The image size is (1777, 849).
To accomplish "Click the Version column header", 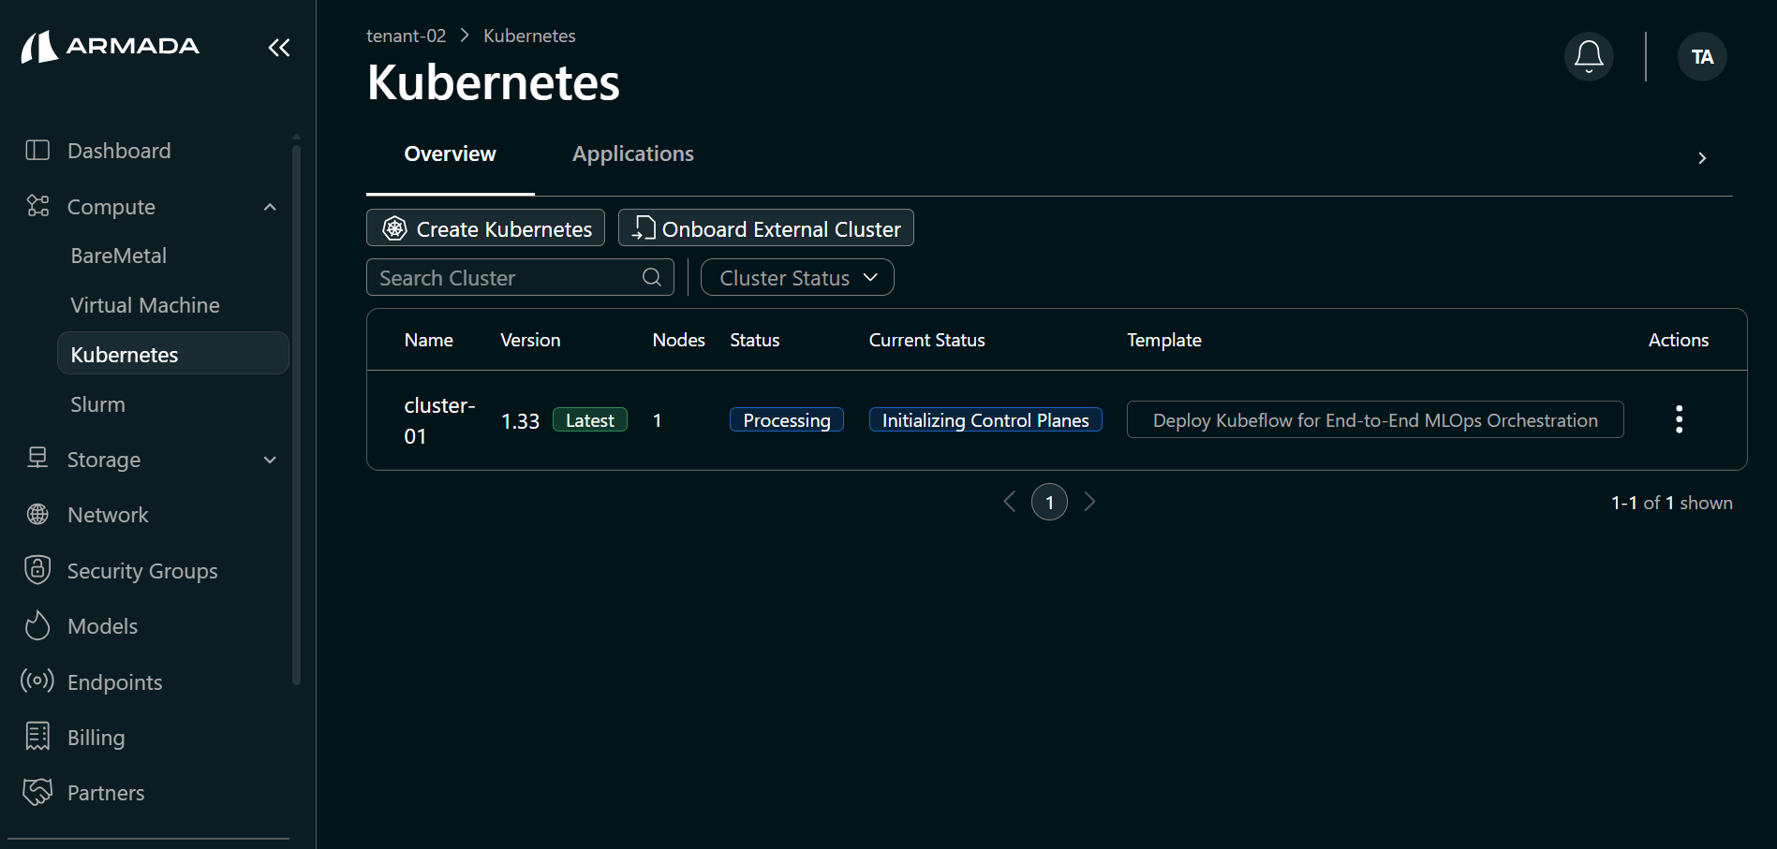I will coord(530,340).
